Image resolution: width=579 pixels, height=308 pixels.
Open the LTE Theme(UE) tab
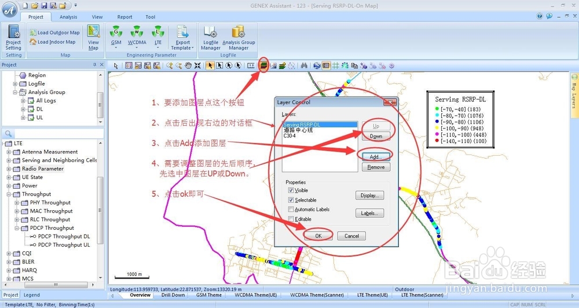click(x=372, y=295)
